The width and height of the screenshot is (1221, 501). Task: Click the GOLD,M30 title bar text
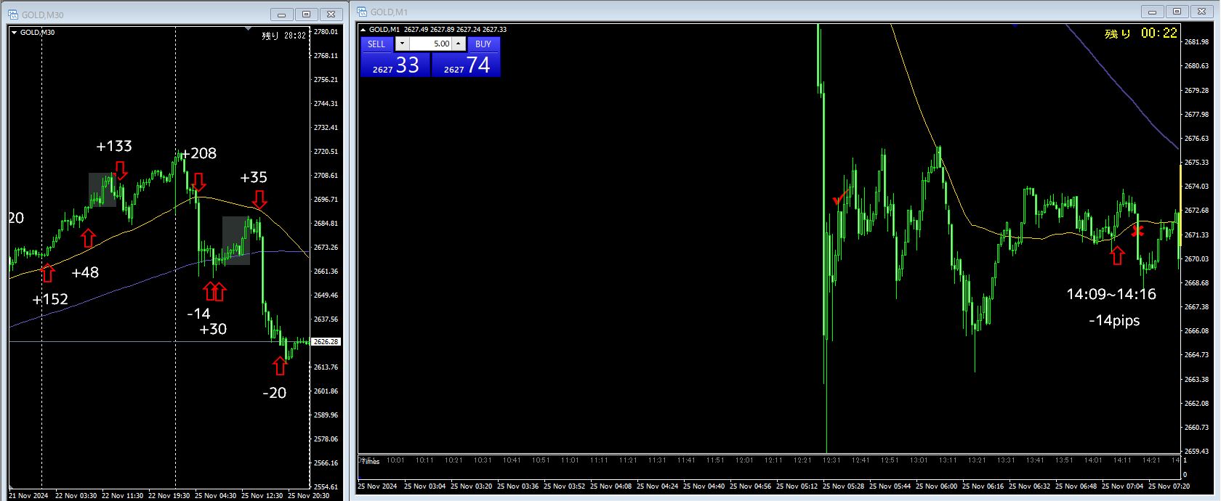(43, 15)
